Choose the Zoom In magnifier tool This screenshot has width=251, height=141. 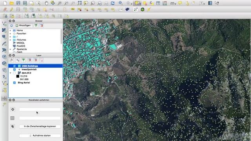coord(60,3)
